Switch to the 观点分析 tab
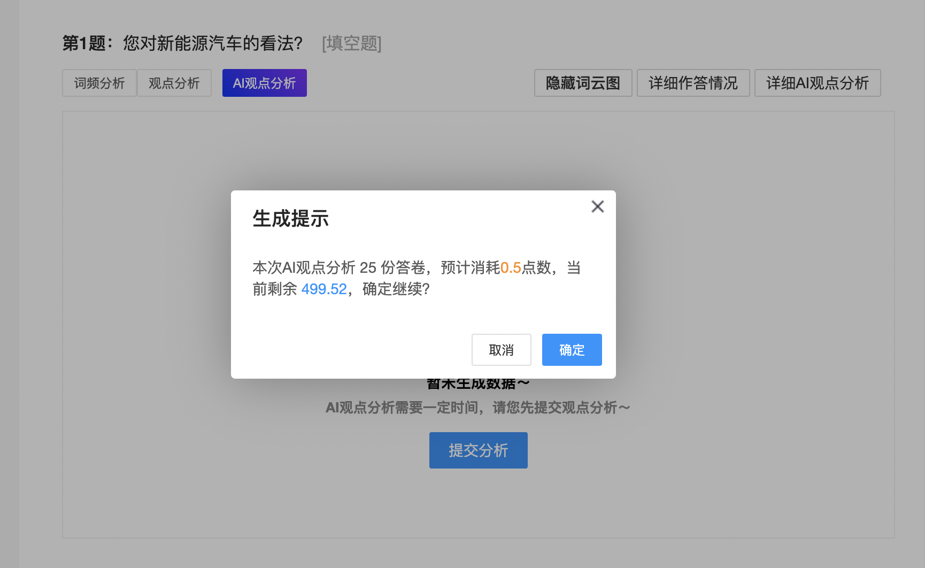925x568 pixels. (174, 83)
